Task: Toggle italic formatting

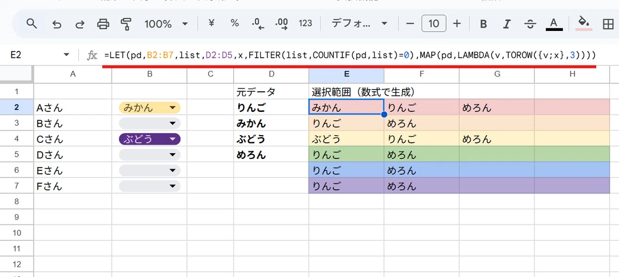Action: coord(507,24)
